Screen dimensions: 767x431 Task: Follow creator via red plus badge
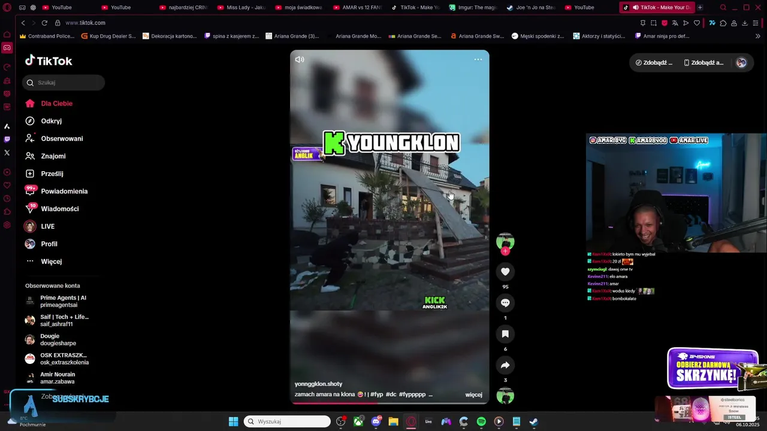pos(505,251)
